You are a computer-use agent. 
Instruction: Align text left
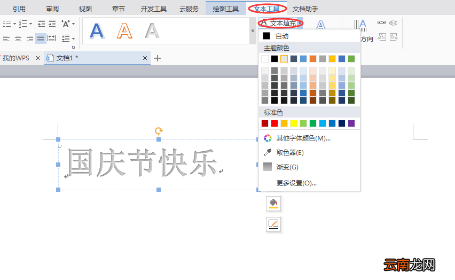(x=6, y=38)
